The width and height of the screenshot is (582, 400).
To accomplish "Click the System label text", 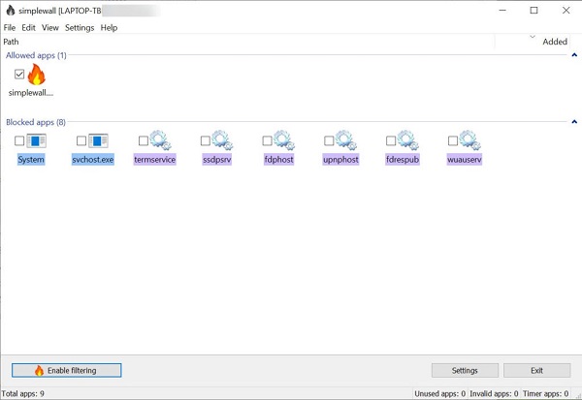I will click(31, 160).
